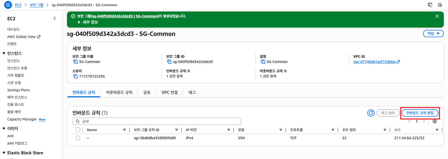
Task: Go to EC2 breadcrumb link
Action: [18, 5]
